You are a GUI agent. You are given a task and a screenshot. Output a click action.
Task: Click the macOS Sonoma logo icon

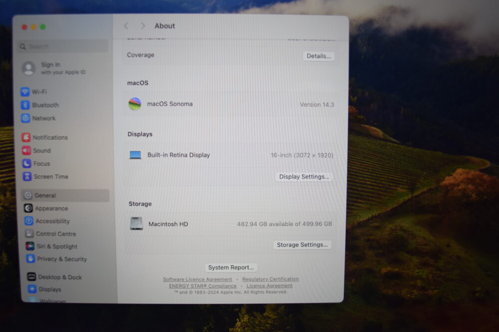[x=135, y=104]
